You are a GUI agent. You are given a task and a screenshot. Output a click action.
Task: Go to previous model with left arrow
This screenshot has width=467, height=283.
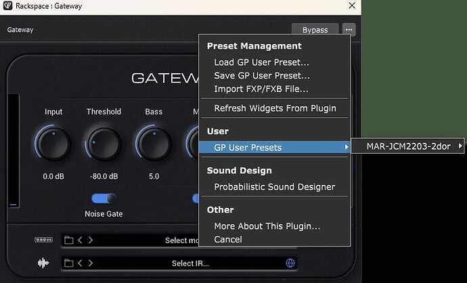point(80,240)
